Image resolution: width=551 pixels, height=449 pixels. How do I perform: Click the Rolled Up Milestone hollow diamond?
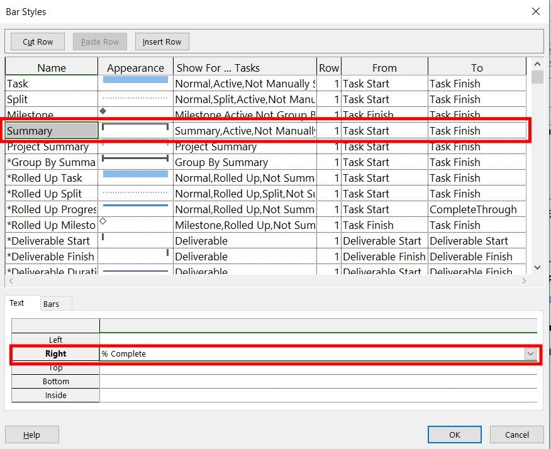(x=103, y=221)
